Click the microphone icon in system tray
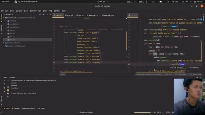Screen dimensions: 205x115 191,2
